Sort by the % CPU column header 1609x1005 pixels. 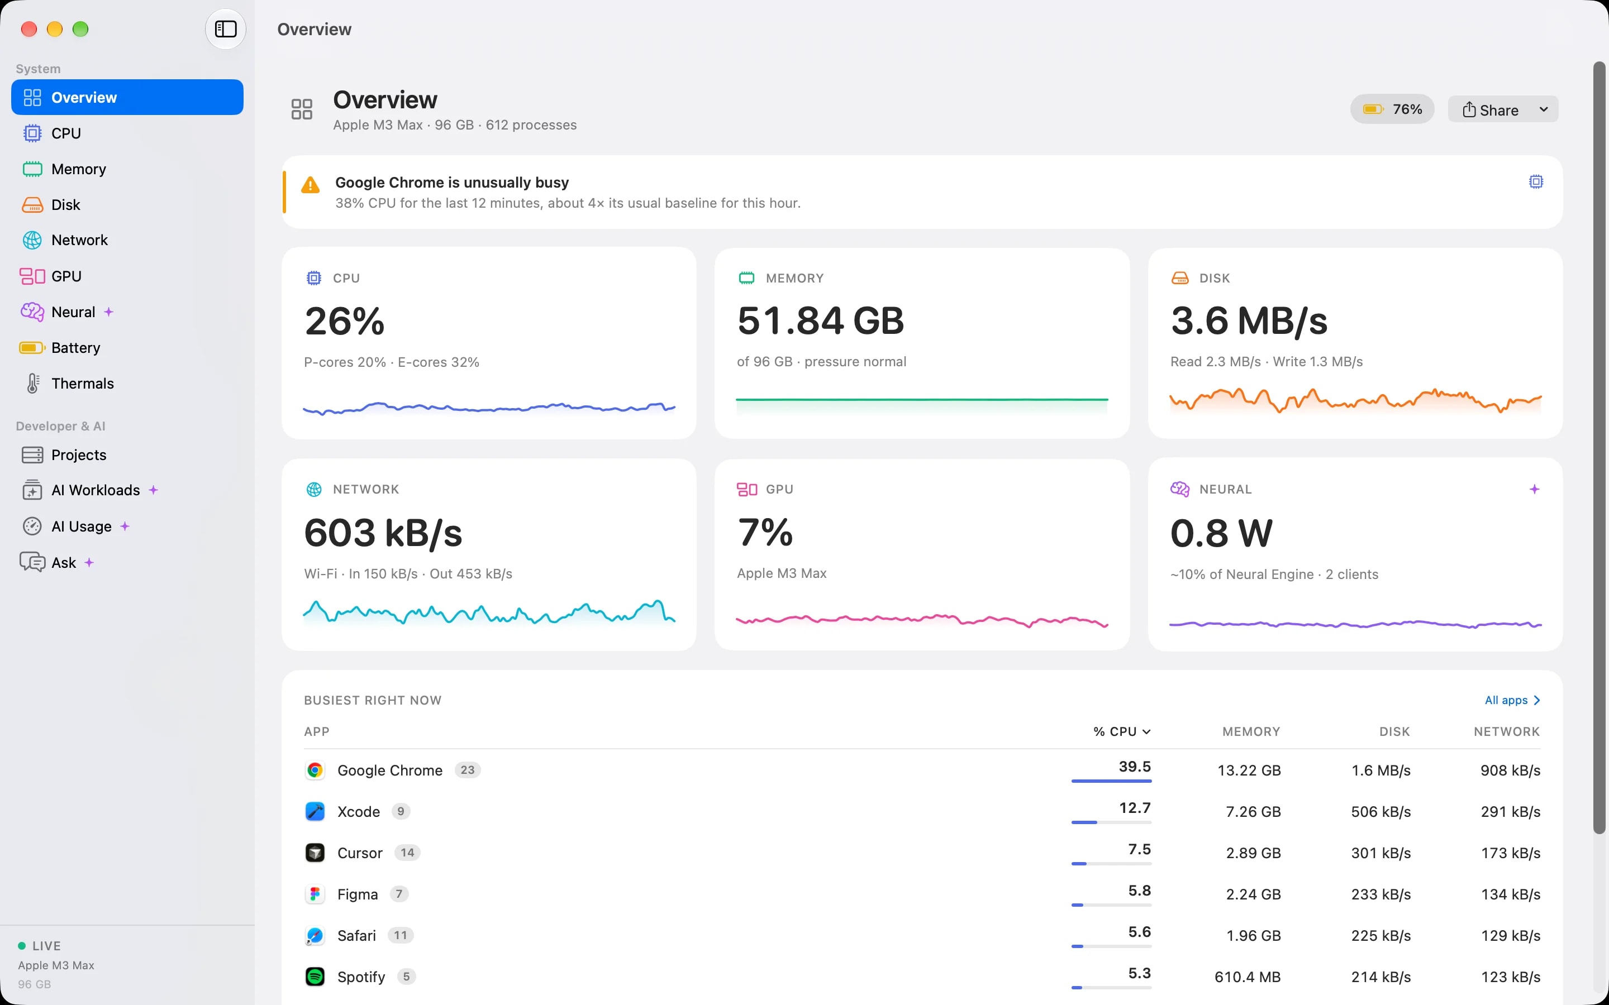[1121, 731]
